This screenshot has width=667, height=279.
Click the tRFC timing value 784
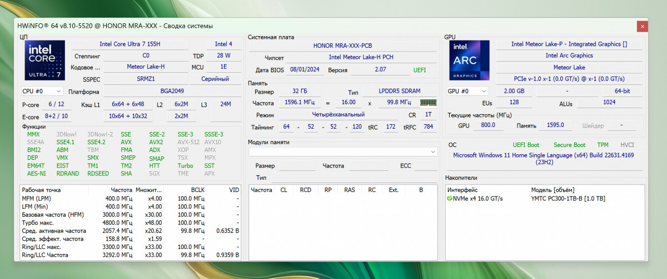point(428,127)
